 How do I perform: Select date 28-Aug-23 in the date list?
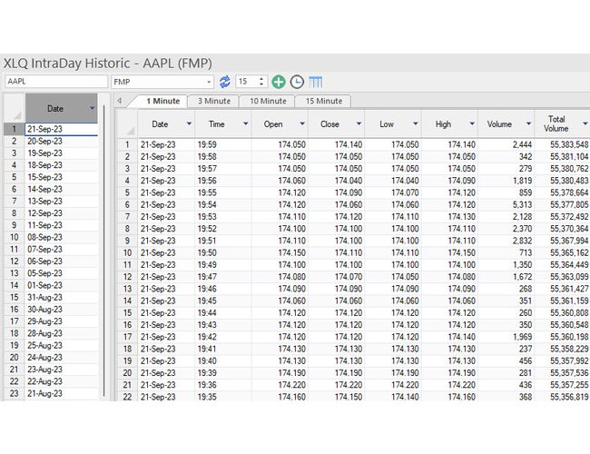click(x=62, y=333)
